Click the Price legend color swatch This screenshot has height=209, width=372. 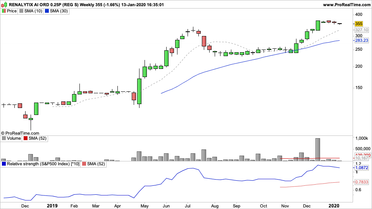4,11
